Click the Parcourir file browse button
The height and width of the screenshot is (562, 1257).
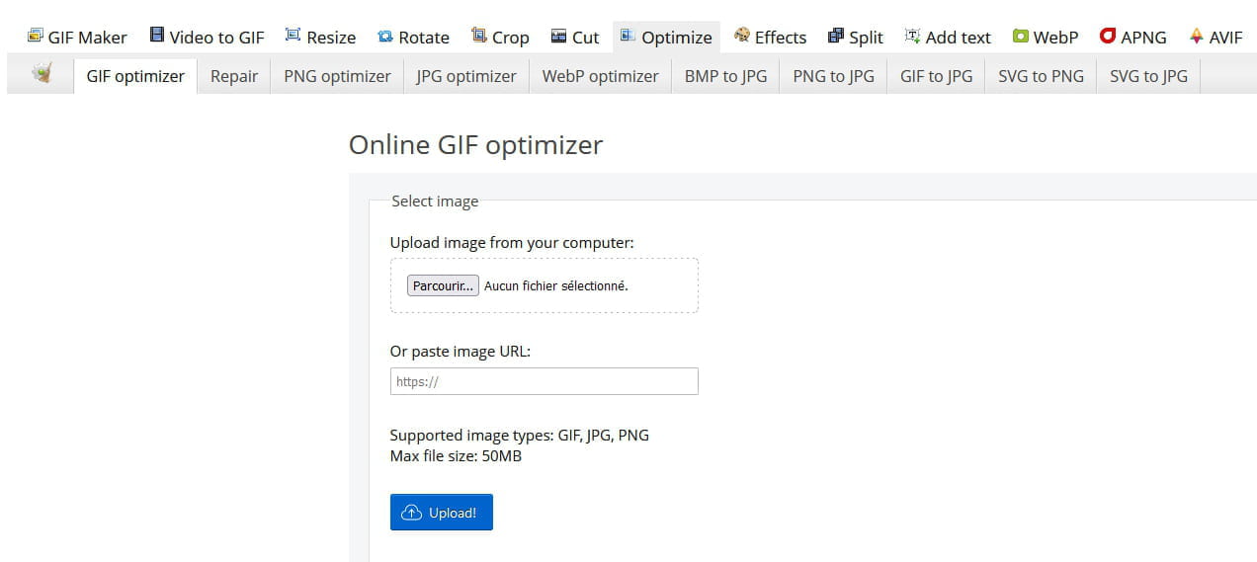point(443,285)
